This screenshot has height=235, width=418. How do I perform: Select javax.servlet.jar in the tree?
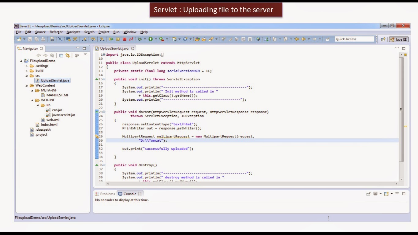[61, 115]
